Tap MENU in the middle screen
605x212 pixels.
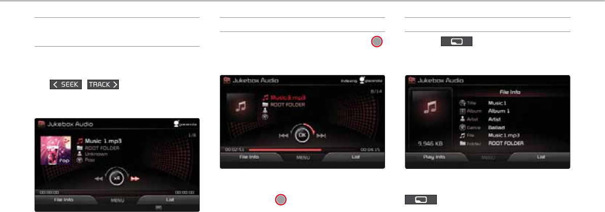pos(303,158)
